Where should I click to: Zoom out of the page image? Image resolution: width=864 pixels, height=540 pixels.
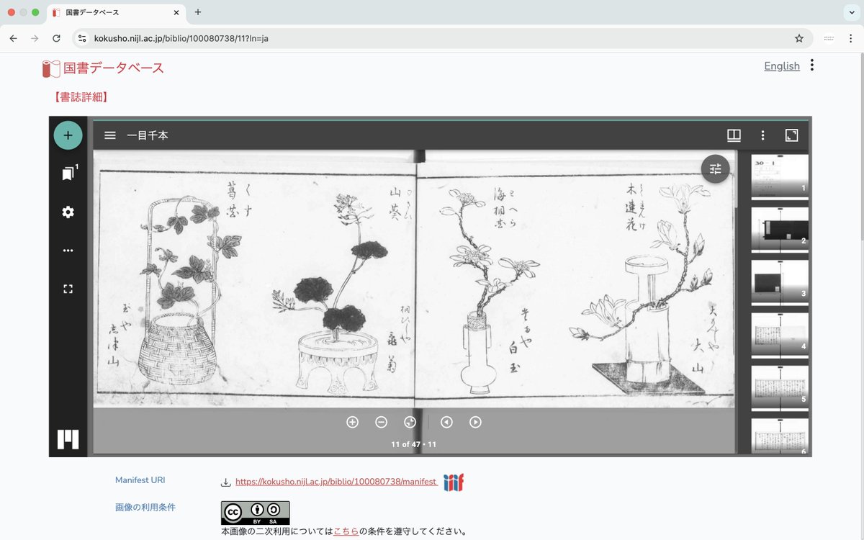point(382,422)
